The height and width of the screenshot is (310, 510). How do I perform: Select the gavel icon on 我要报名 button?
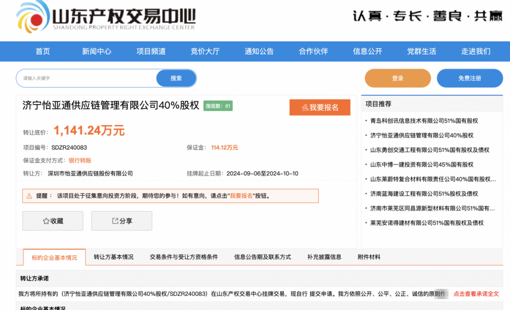305,107
